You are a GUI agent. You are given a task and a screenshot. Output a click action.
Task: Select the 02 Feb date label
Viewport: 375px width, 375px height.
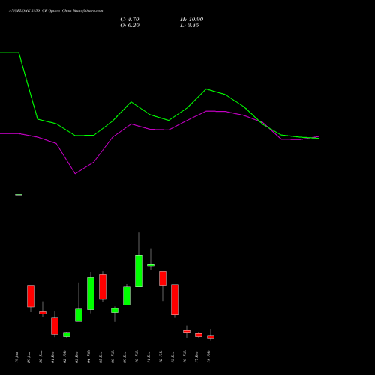[x=64, y=357]
